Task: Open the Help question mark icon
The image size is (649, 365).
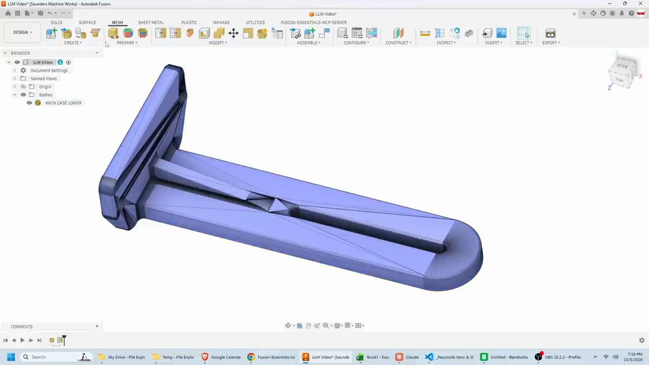Action: coord(631,13)
